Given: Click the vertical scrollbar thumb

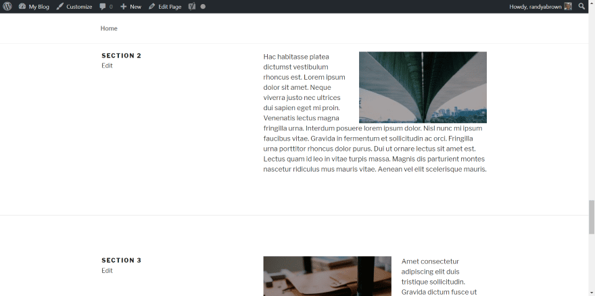Looking at the screenshot, I should coord(592,217).
